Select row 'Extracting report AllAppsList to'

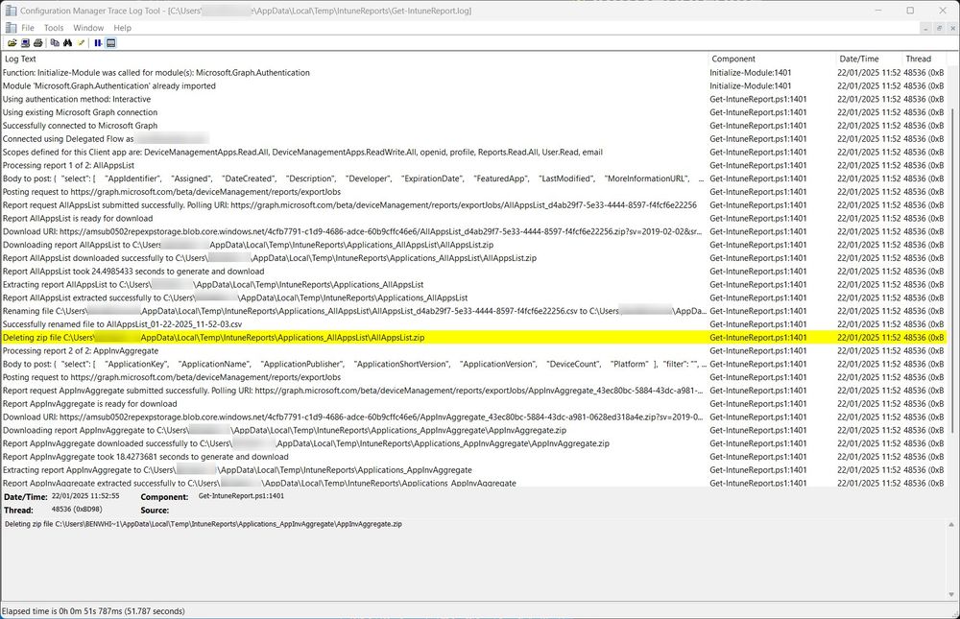pos(474,285)
